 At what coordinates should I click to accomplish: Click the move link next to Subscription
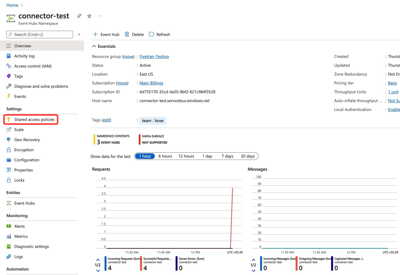pos(122,83)
